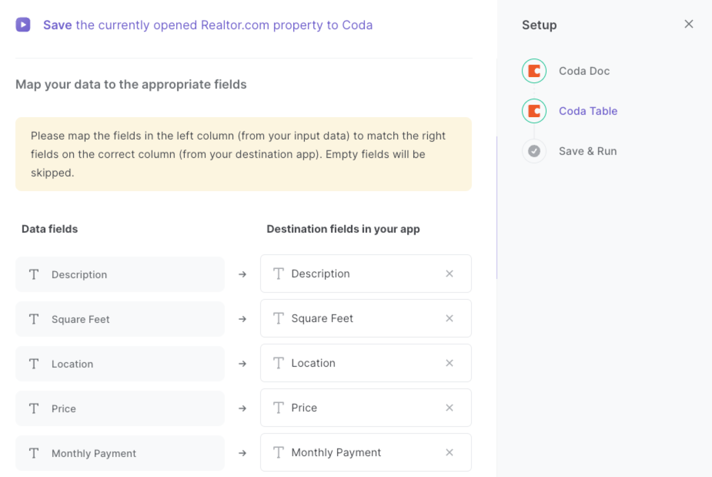
Task: Click the text type icon in Price data field
Action: click(34, 408)
